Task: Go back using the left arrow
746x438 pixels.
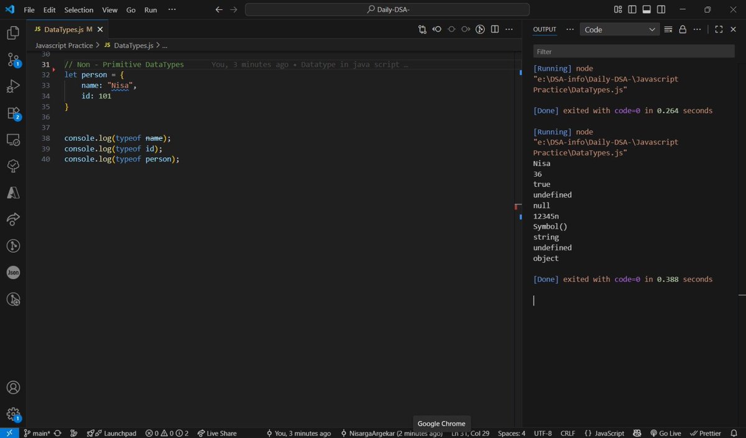Action: [x=219, y=10]
